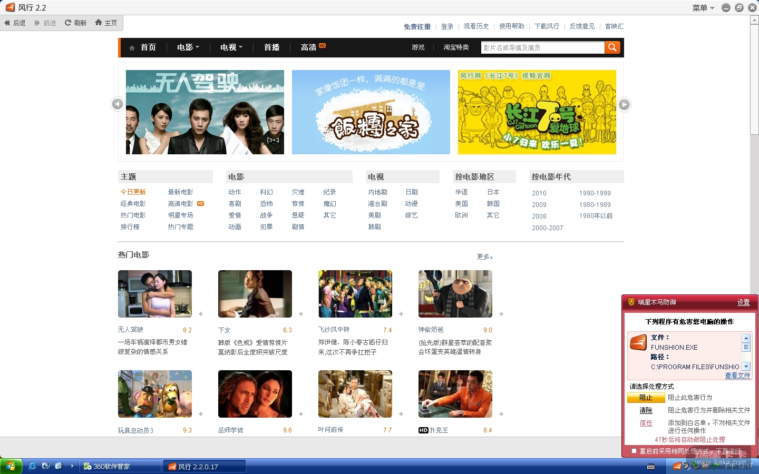Click 更多» beside 热门电影

[x=484, y=257]
